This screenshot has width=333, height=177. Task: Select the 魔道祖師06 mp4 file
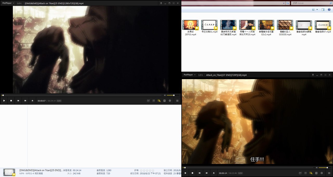click(304, 28)
